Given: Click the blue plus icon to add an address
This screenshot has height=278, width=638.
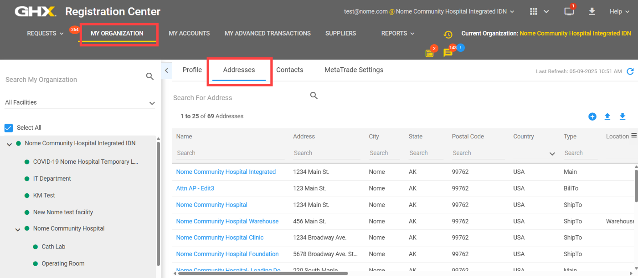Looking at the screenshot, I should [592, 116].
